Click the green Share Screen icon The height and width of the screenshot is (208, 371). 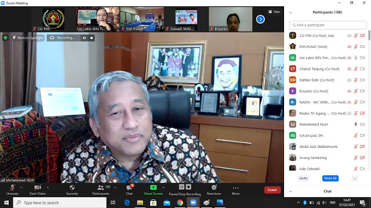pos(153,187)
